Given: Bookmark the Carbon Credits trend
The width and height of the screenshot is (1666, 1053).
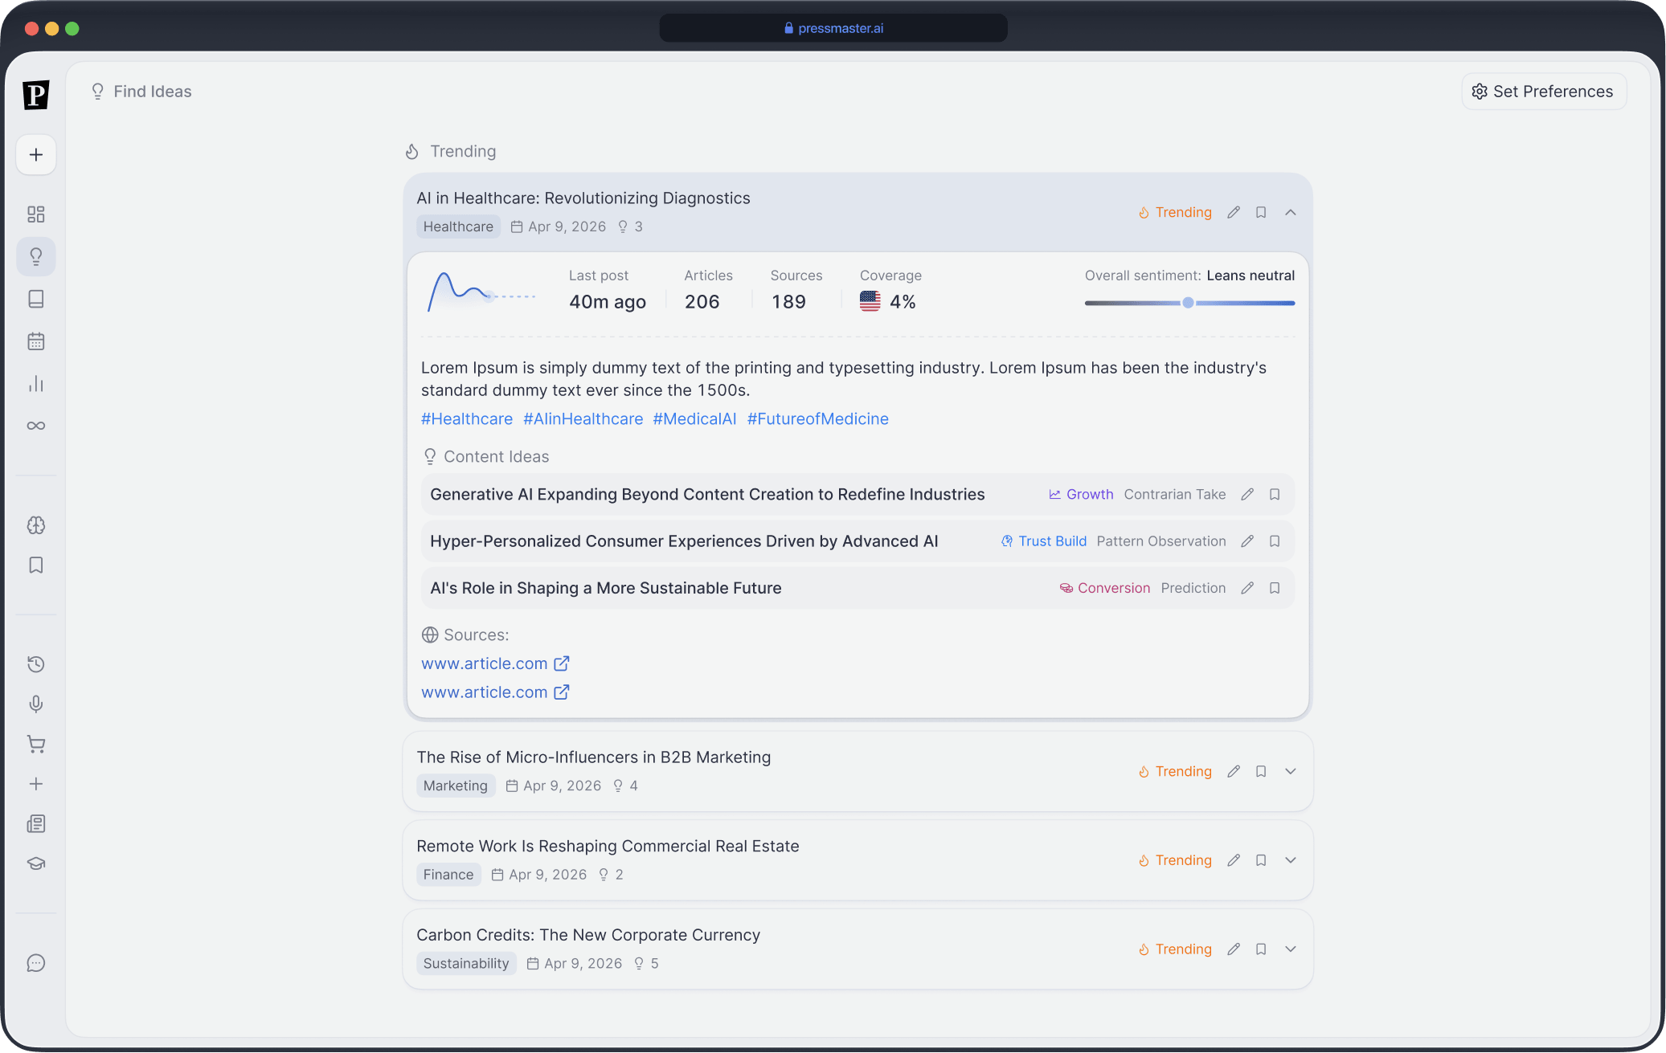Looking at the screenshot, I should [x=1261, y=949].
